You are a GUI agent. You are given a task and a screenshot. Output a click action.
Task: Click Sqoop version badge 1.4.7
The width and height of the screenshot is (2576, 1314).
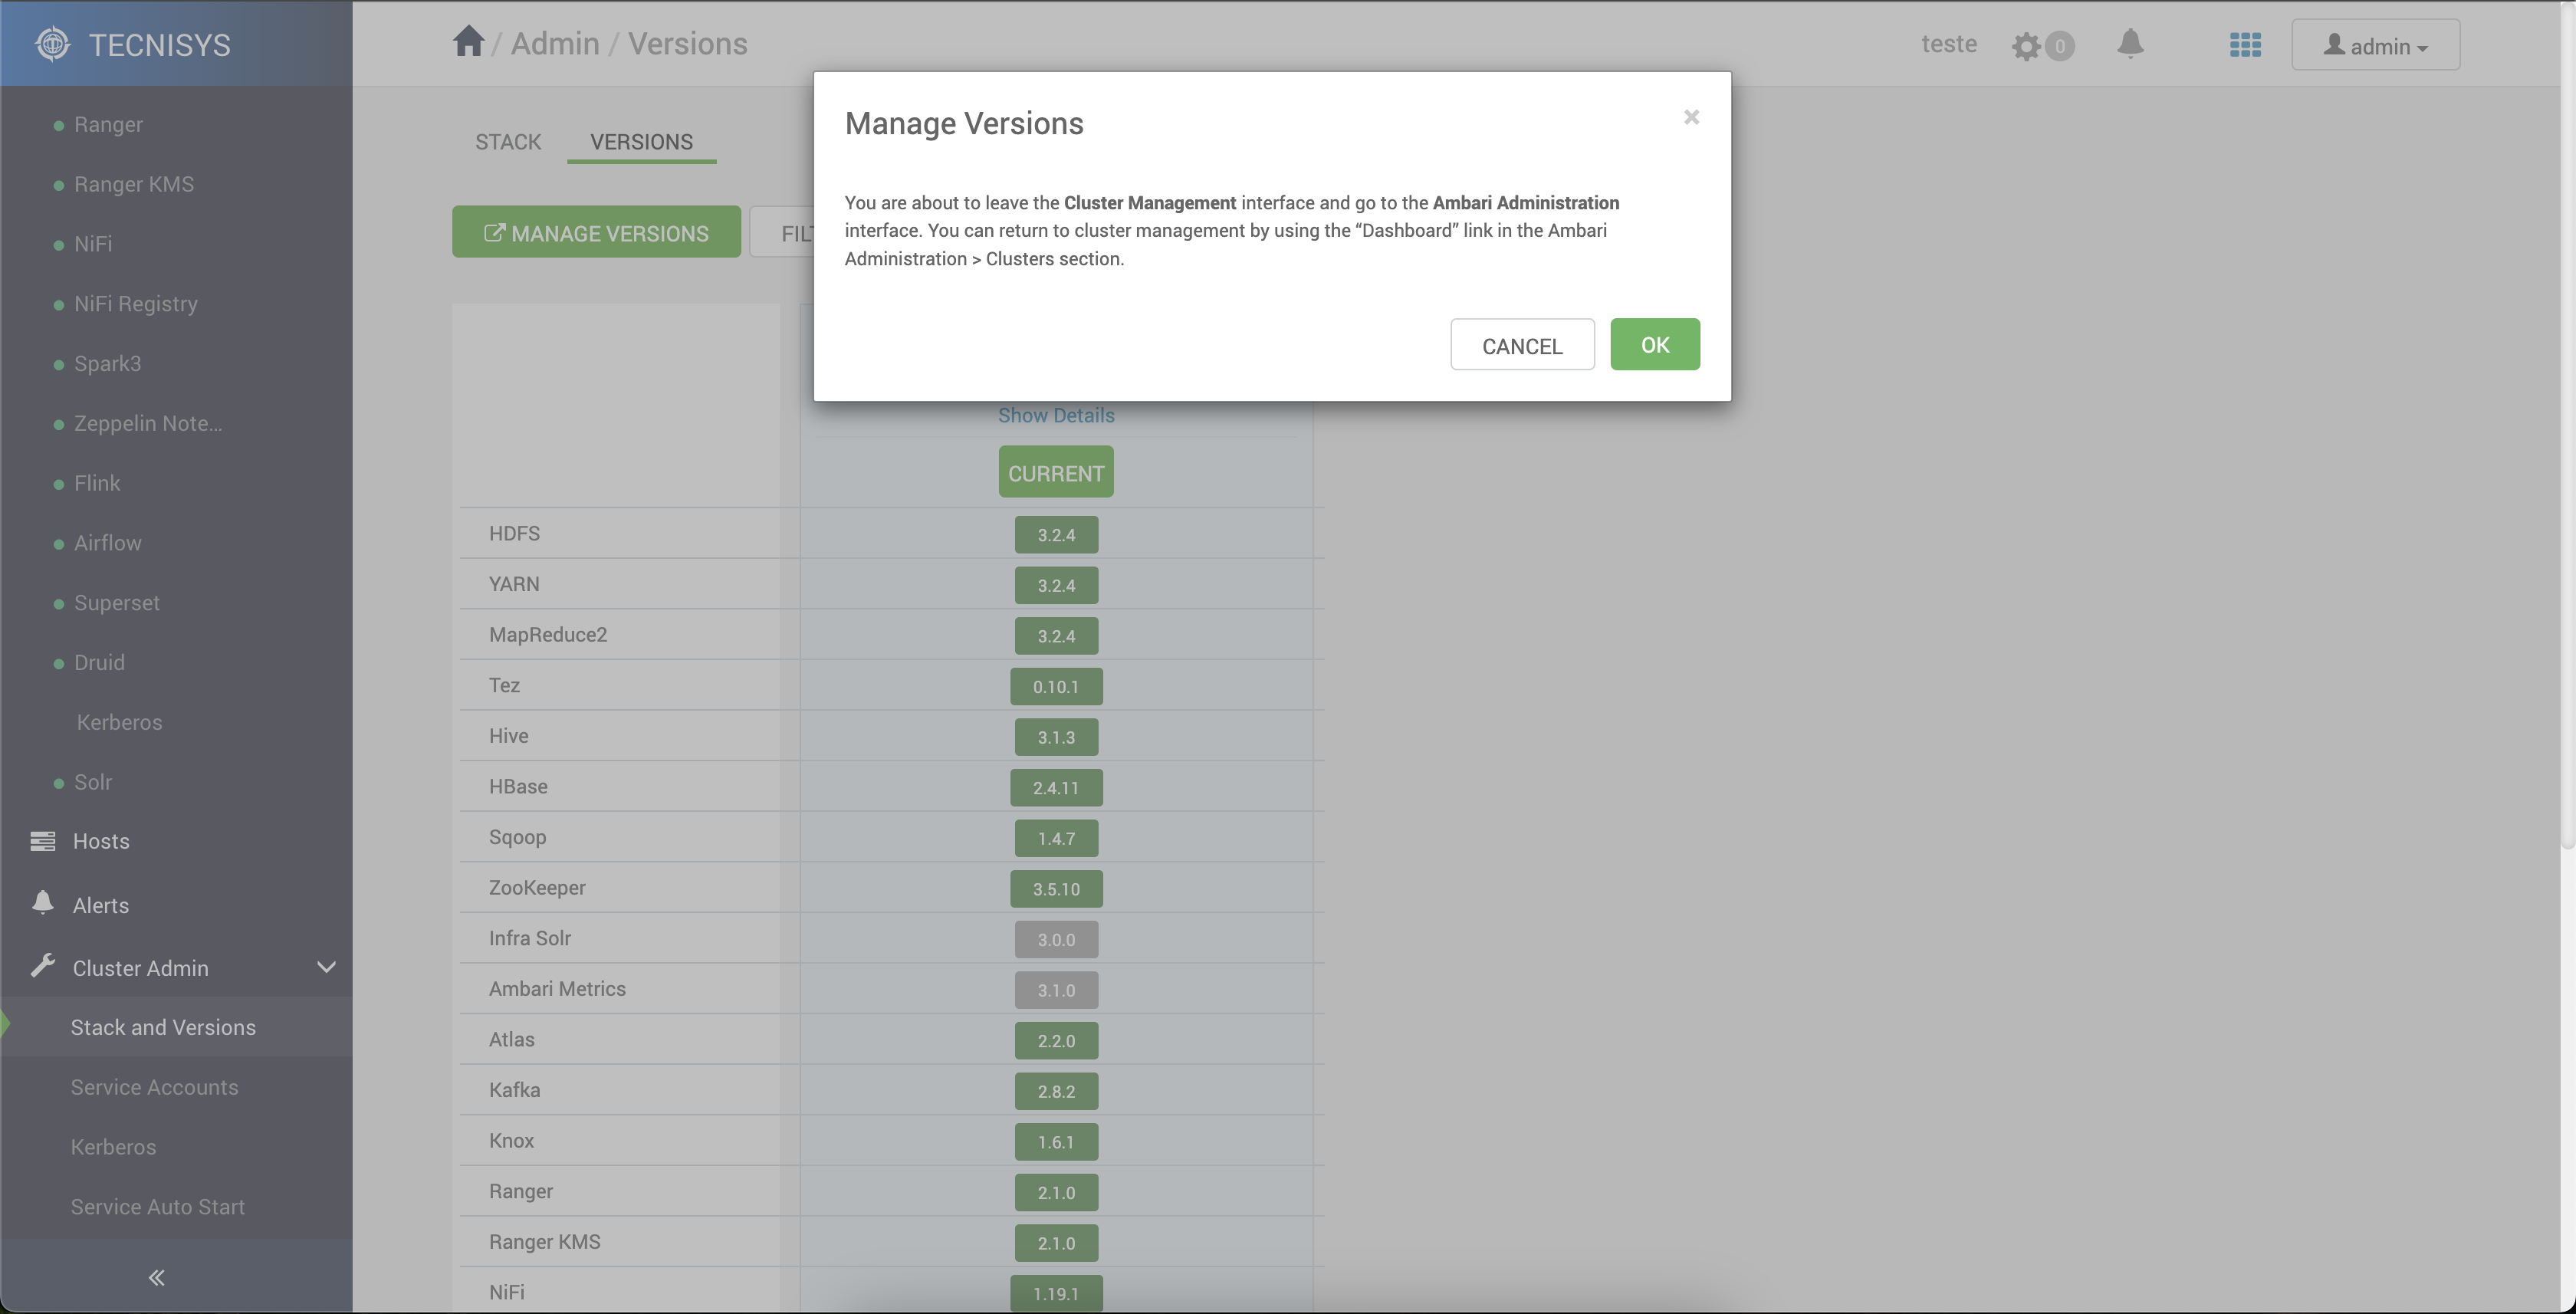[1056, 838]
